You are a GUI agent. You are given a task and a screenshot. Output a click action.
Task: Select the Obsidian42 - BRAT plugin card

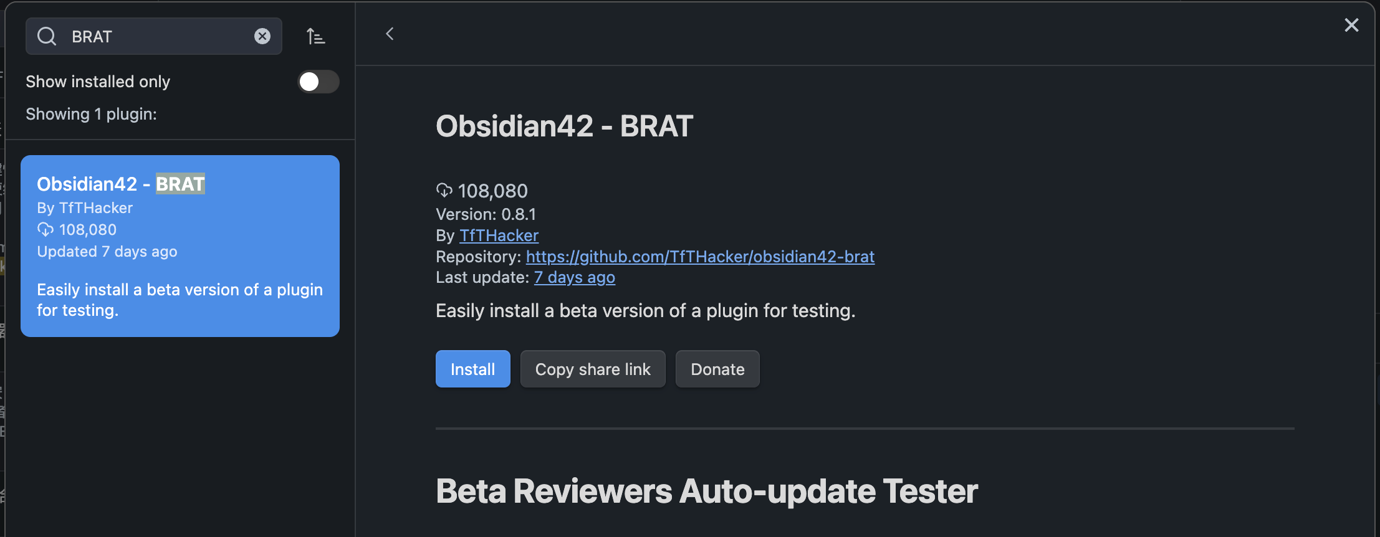pos(180,245)
